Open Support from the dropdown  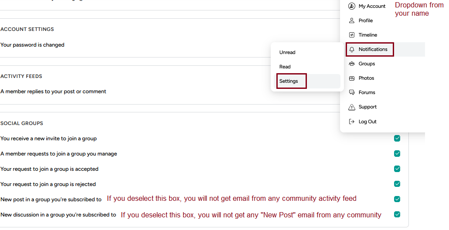pos(367,107)
